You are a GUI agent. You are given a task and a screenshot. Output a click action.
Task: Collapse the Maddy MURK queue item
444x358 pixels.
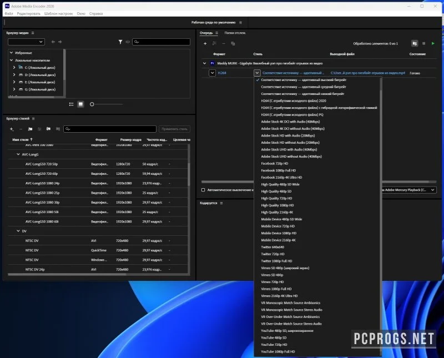204,63
